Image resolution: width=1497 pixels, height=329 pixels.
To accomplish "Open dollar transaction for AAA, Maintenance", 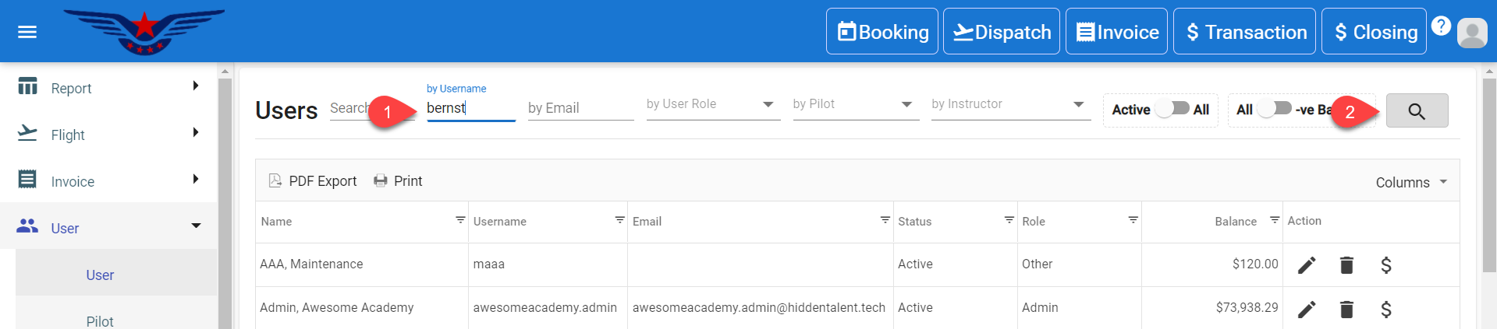I will [x=1385, y=265].
